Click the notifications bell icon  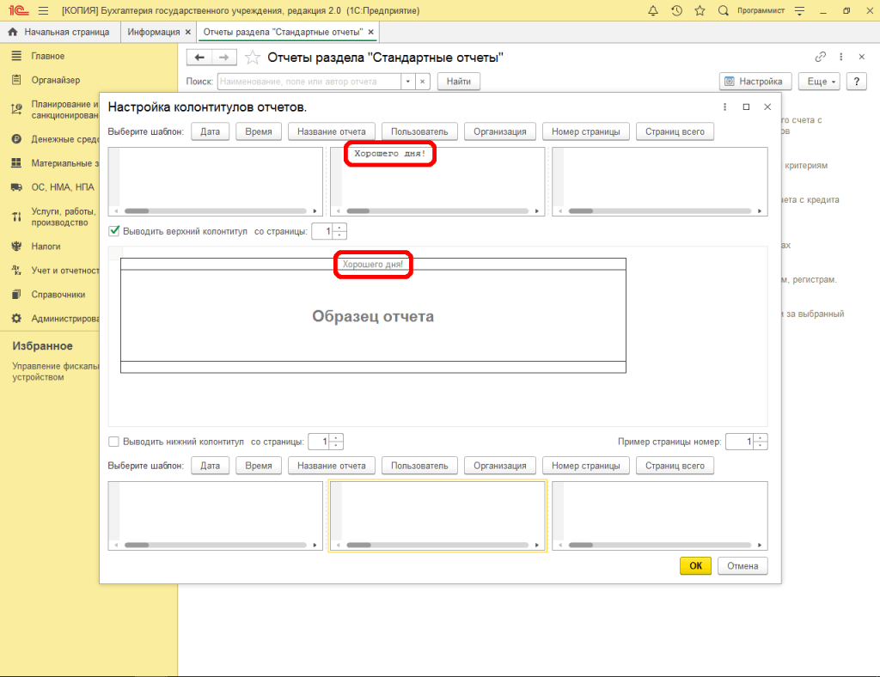pyautogui.click(x=653, y=11)
